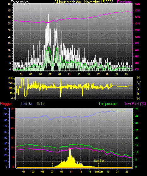Click blue humidity axis value '50'
Screen dimensions: 147x176
[6, 138]
